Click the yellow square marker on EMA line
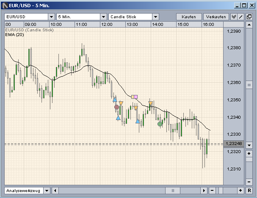Screen dimensions: 257x198 pyautogui.click(x=133, y=97)
